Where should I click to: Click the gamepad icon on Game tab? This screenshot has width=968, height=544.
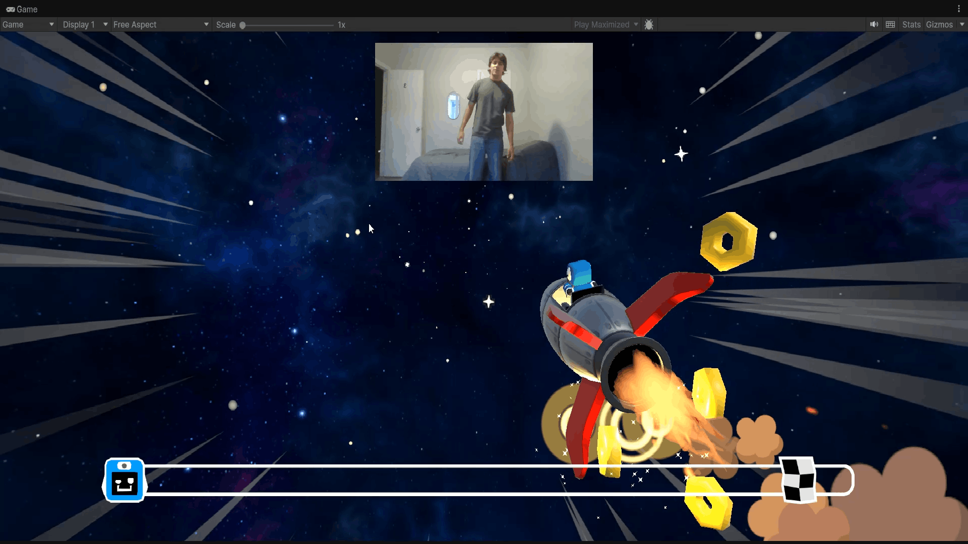pyautogui.click(x=10, y=9)
